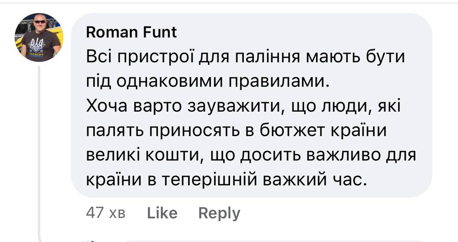This screenshot has width=458, height=242.
Task: Open Roman Funt's profile picture
Action: (39, 37)
